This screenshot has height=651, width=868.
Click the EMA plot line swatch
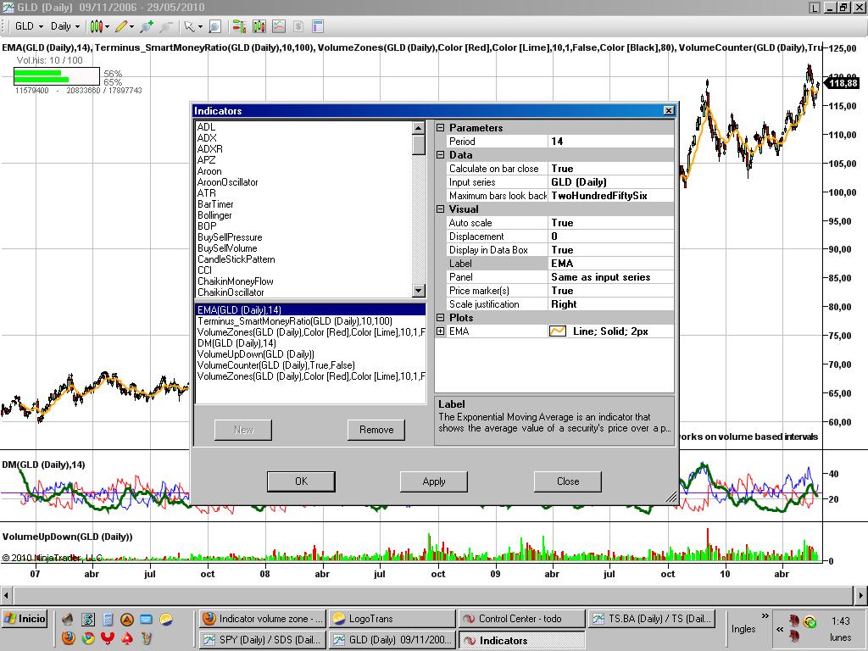coord(558,331)
